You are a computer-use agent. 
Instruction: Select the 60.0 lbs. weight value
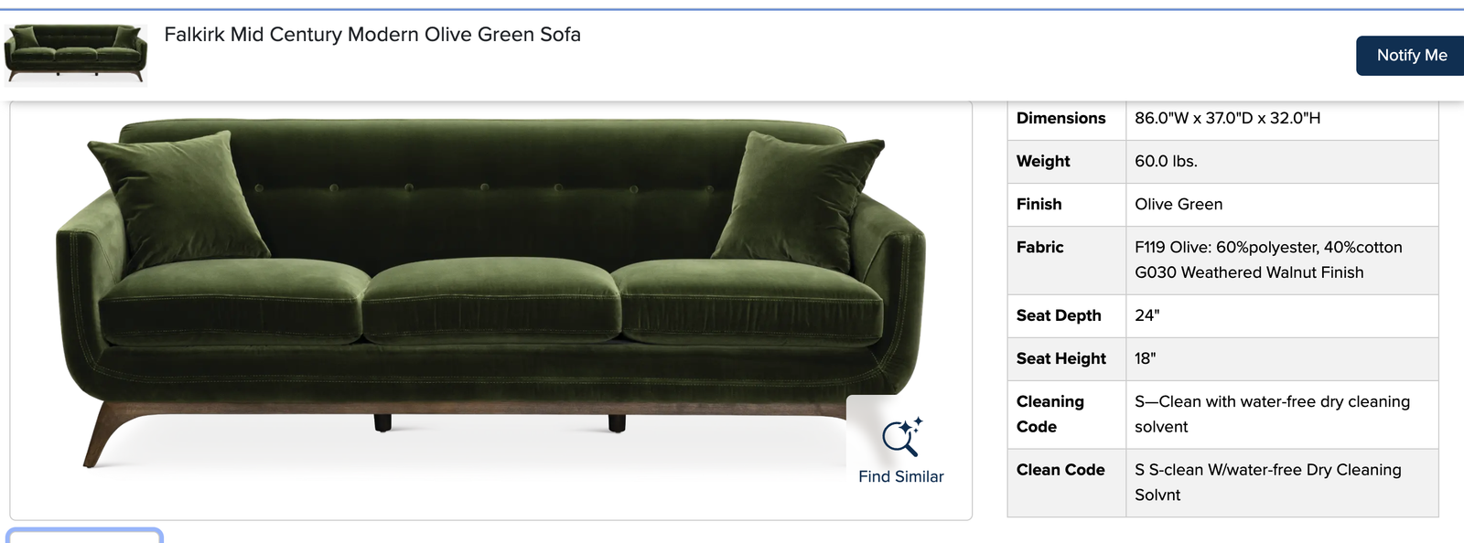point(1166,161)
